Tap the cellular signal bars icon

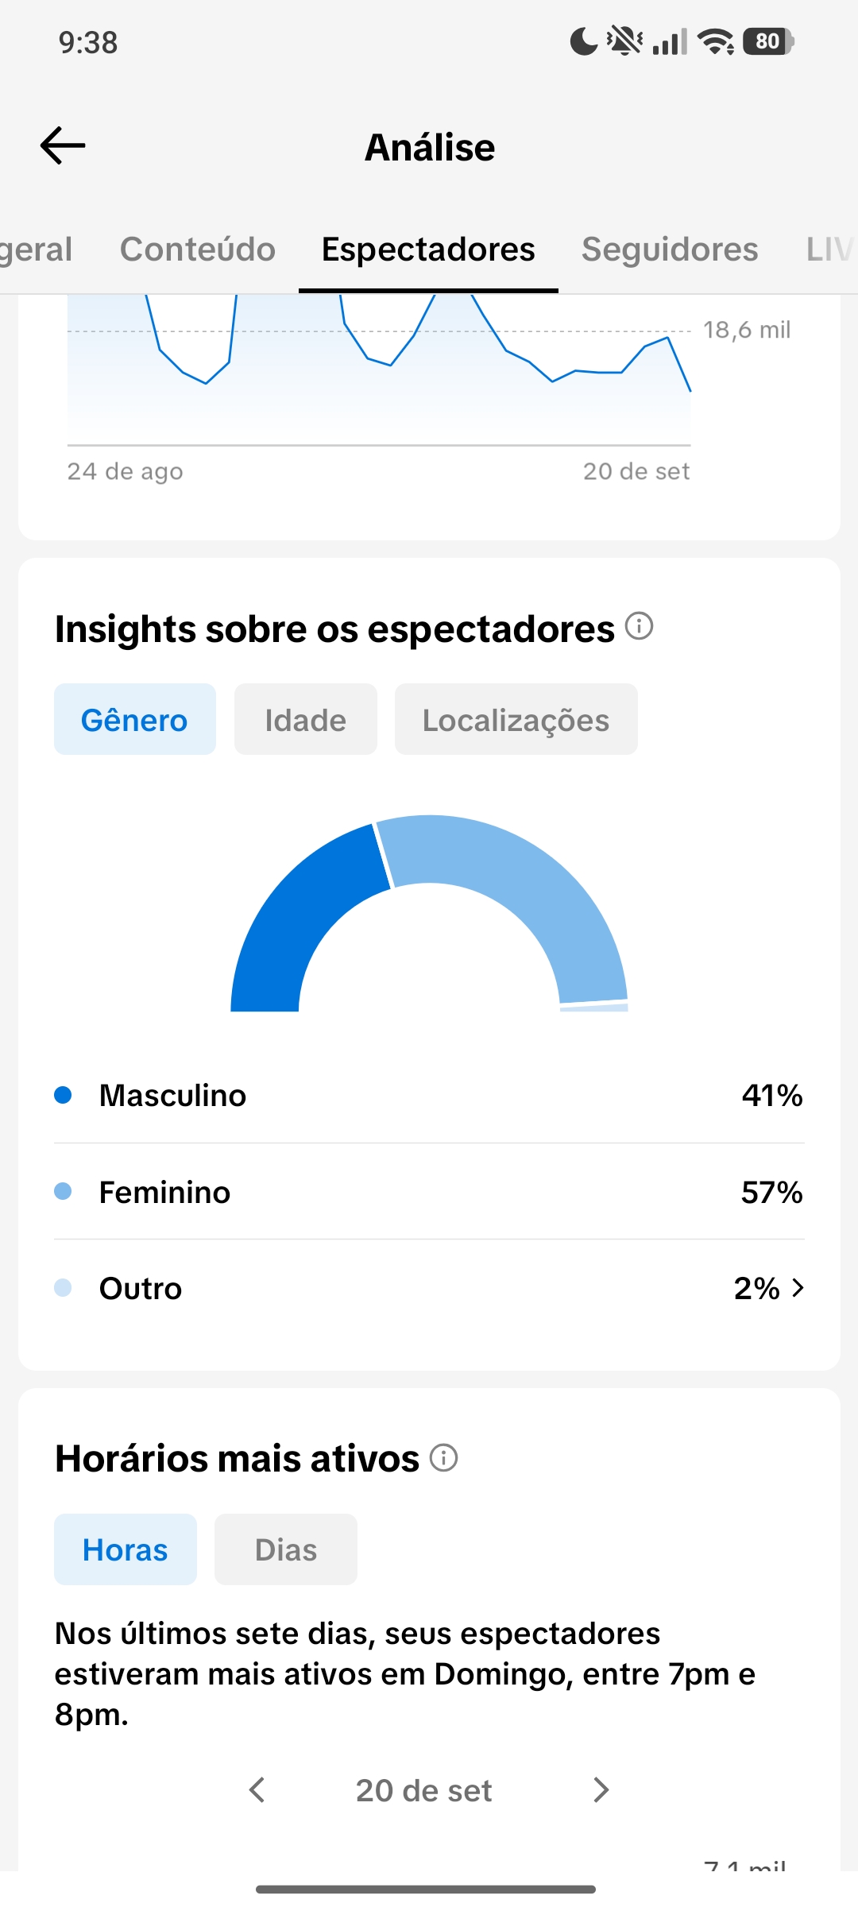pos(670,41)
